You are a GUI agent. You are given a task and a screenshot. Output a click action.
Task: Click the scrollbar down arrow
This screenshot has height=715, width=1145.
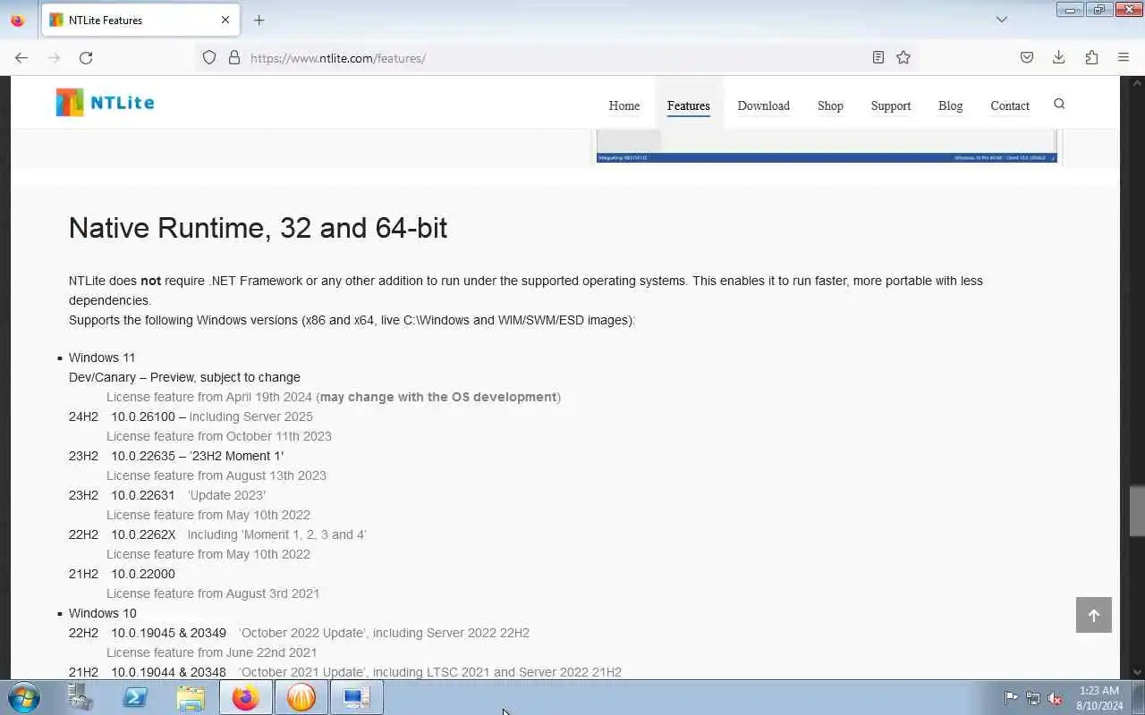(x=1137, y=672)
